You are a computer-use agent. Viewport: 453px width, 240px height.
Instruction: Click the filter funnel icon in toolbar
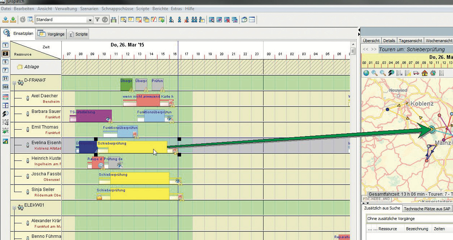tap(97, 20)
